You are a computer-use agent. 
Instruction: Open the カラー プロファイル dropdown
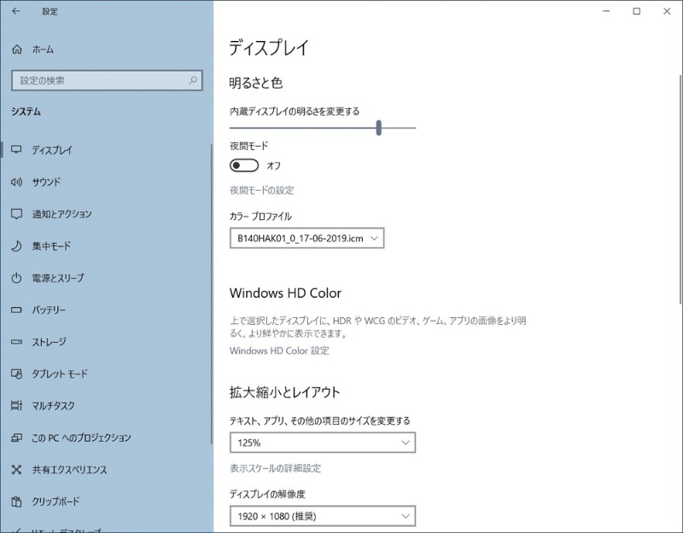306,238
